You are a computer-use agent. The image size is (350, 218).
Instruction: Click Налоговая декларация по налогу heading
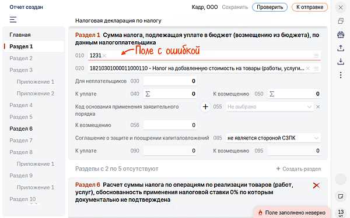(x=118, y=21)
